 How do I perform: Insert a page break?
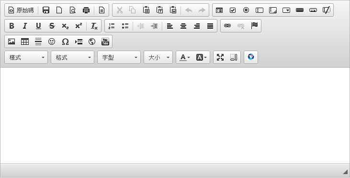click(79, 42)
